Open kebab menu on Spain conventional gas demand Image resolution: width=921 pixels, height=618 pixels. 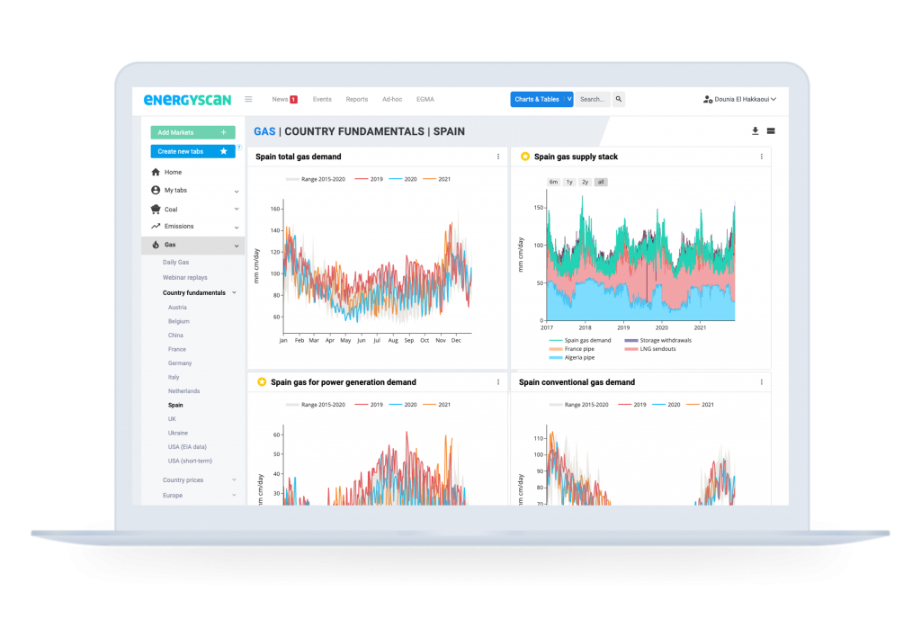[x=761, y=382]
